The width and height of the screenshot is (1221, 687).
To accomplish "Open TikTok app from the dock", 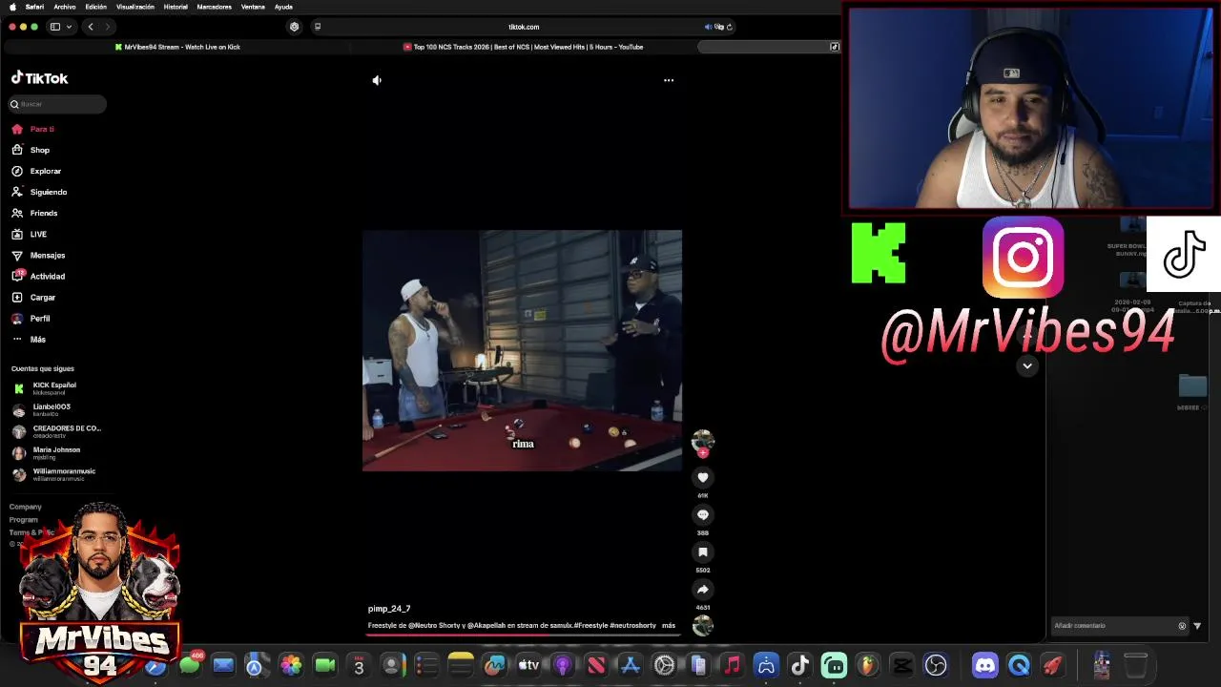I will pos(799,665).
